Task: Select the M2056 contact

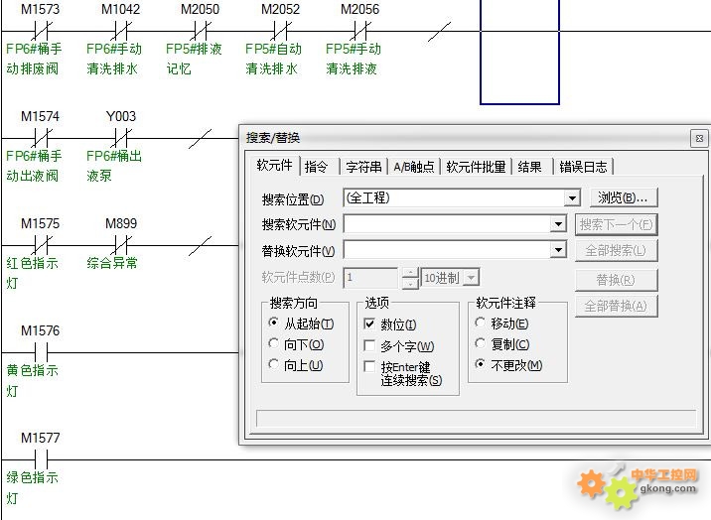Action: coord(360,31)
